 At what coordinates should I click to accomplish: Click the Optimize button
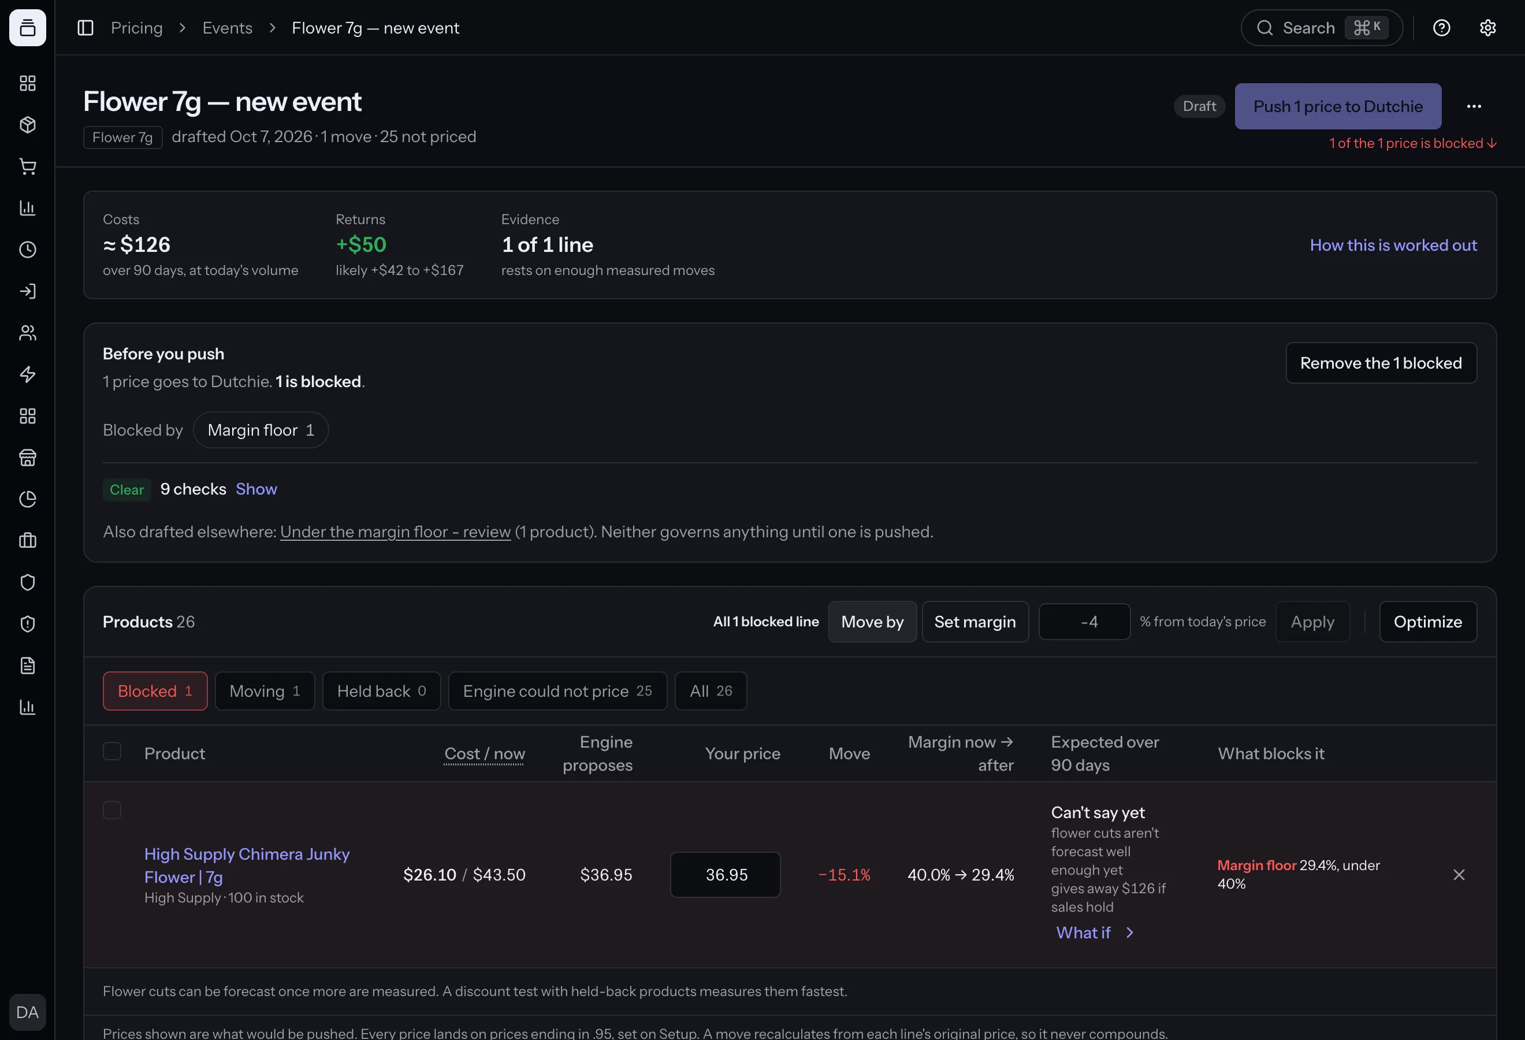click(x=1428, y=622)
